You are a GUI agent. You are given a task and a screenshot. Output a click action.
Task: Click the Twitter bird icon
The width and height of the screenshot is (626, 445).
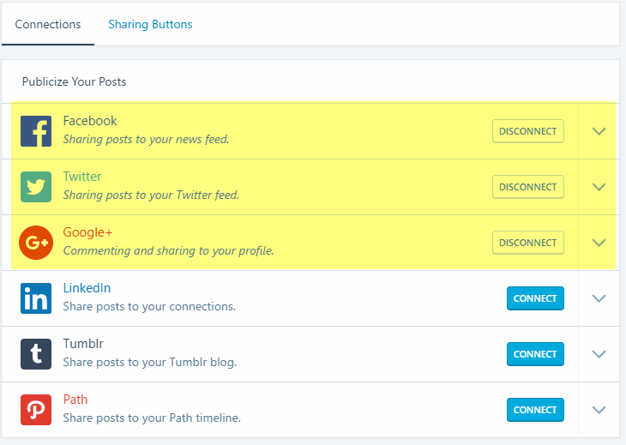[x=36, y=187]
